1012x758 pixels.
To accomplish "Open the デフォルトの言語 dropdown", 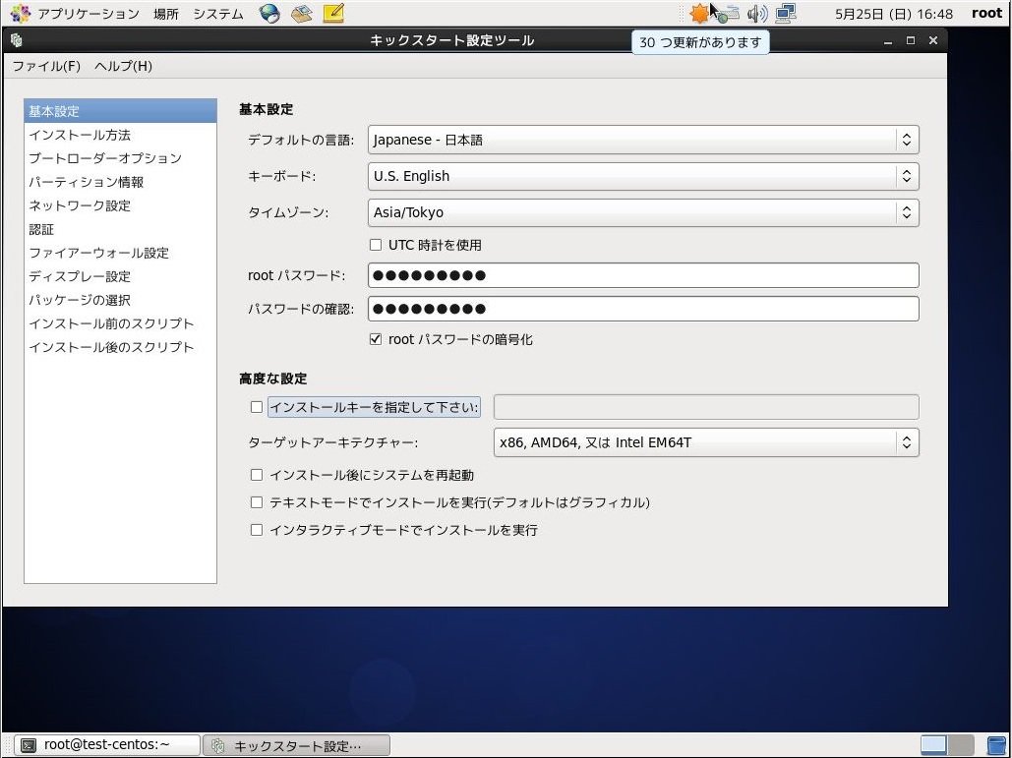I will point(643,140).
